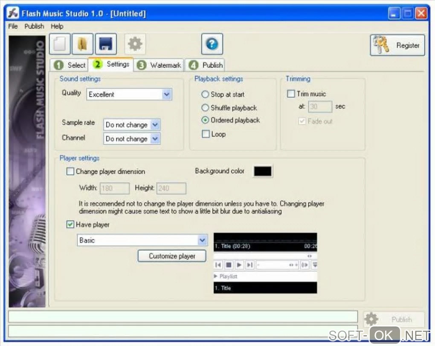This screenshot has width=435, height=346.
Task: Open the black Background color swatch
Action: tap(263, 171)
